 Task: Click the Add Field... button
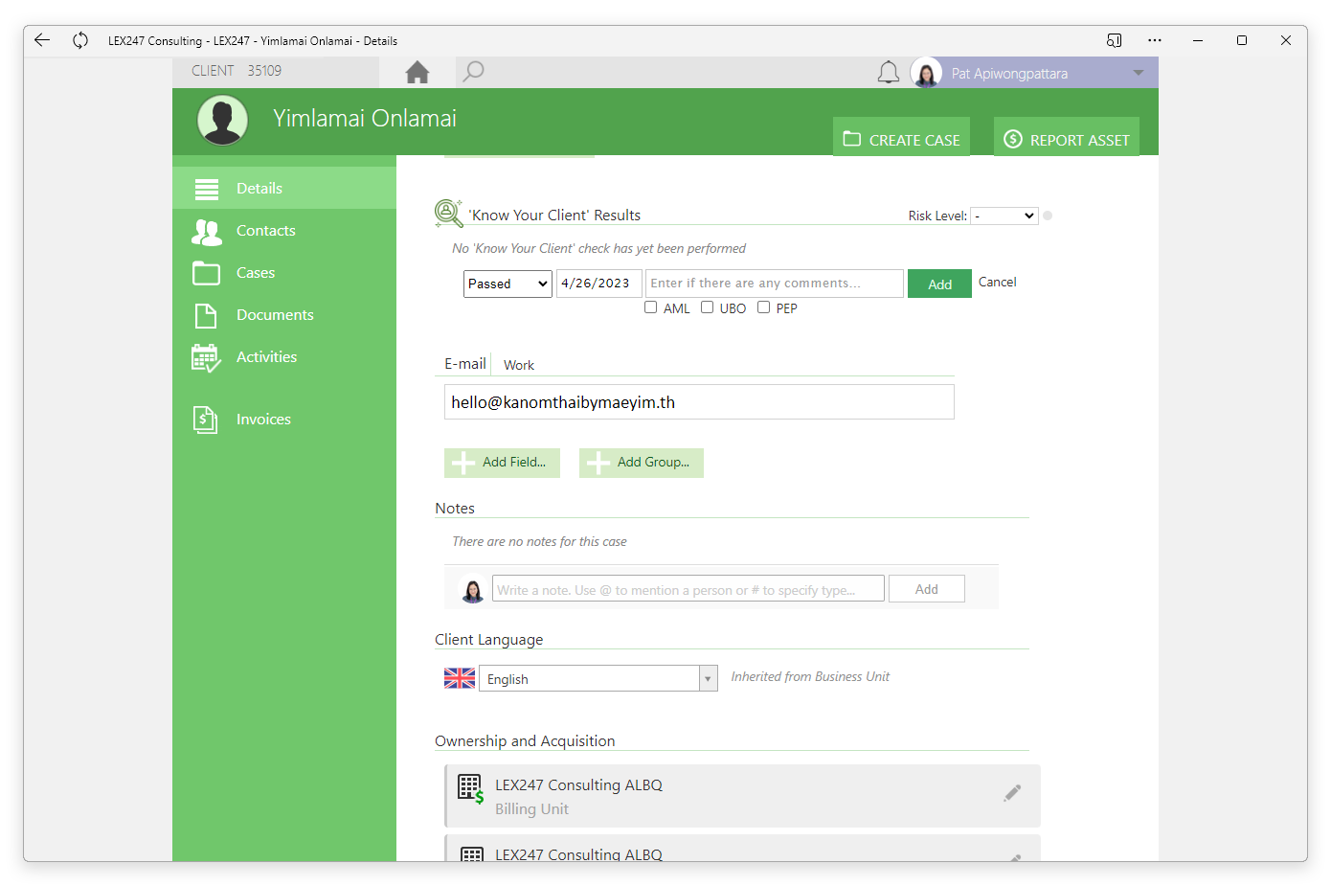coord(502,463)
